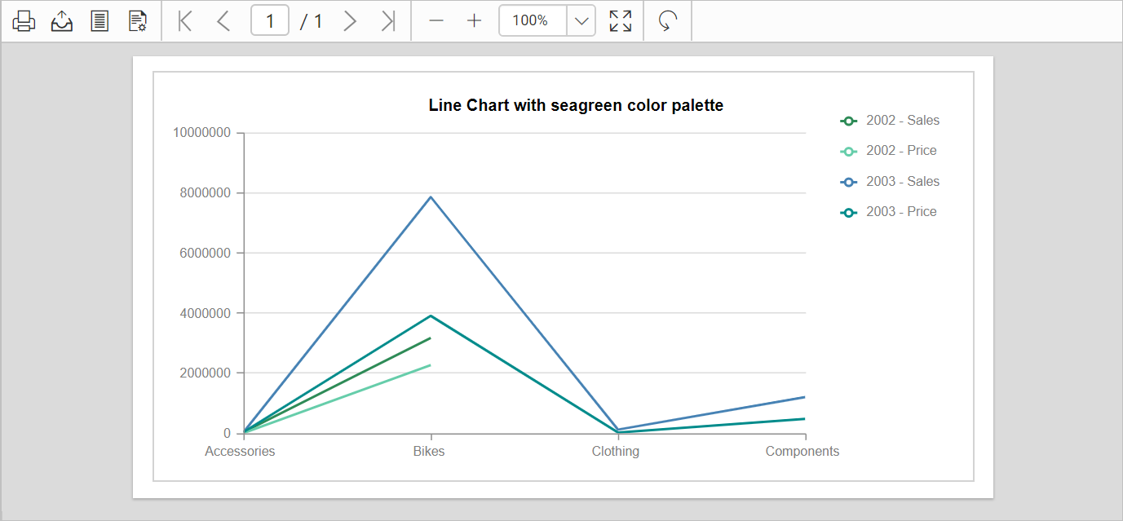Zoom in with the plus icon
The width and height of the screenshot is (1123, 521).
click(x=475, y=21)
